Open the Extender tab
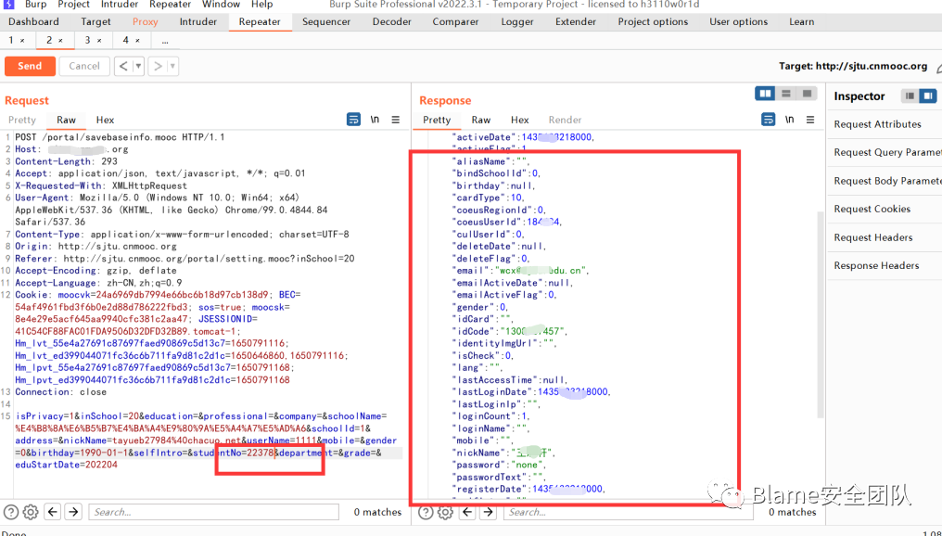 tap(576, 21)
